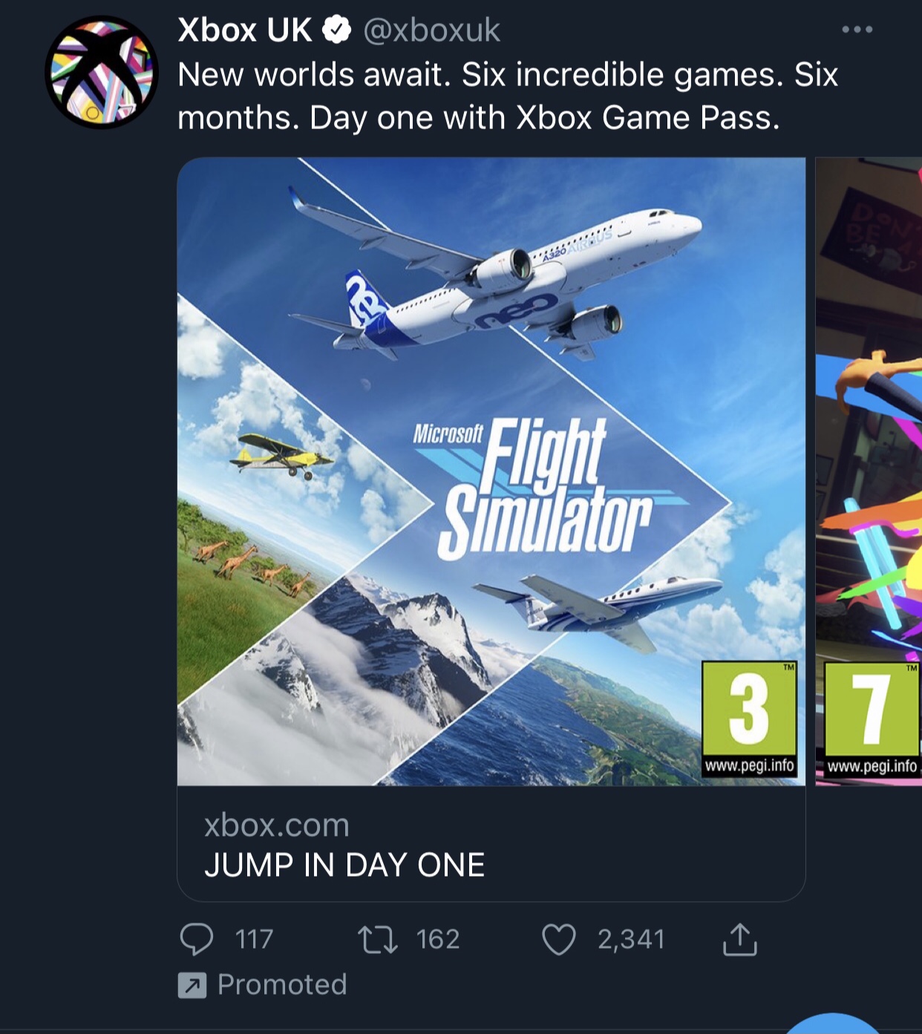
Task: Open sharing options for the tweet
Action: pos(739,939)
